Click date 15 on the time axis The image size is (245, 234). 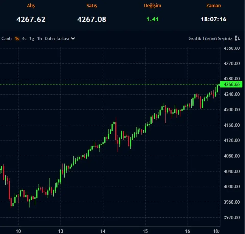pyautogui.click(x=145, y=231)
